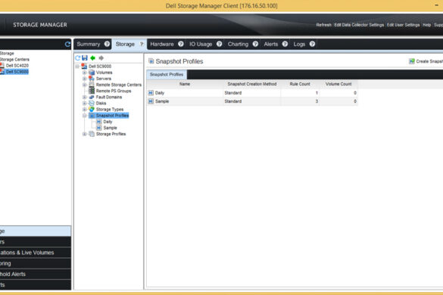443x295 pixels.
Task: Click the Volumes icon in the storage tree
Action: [x=92, y=73]
